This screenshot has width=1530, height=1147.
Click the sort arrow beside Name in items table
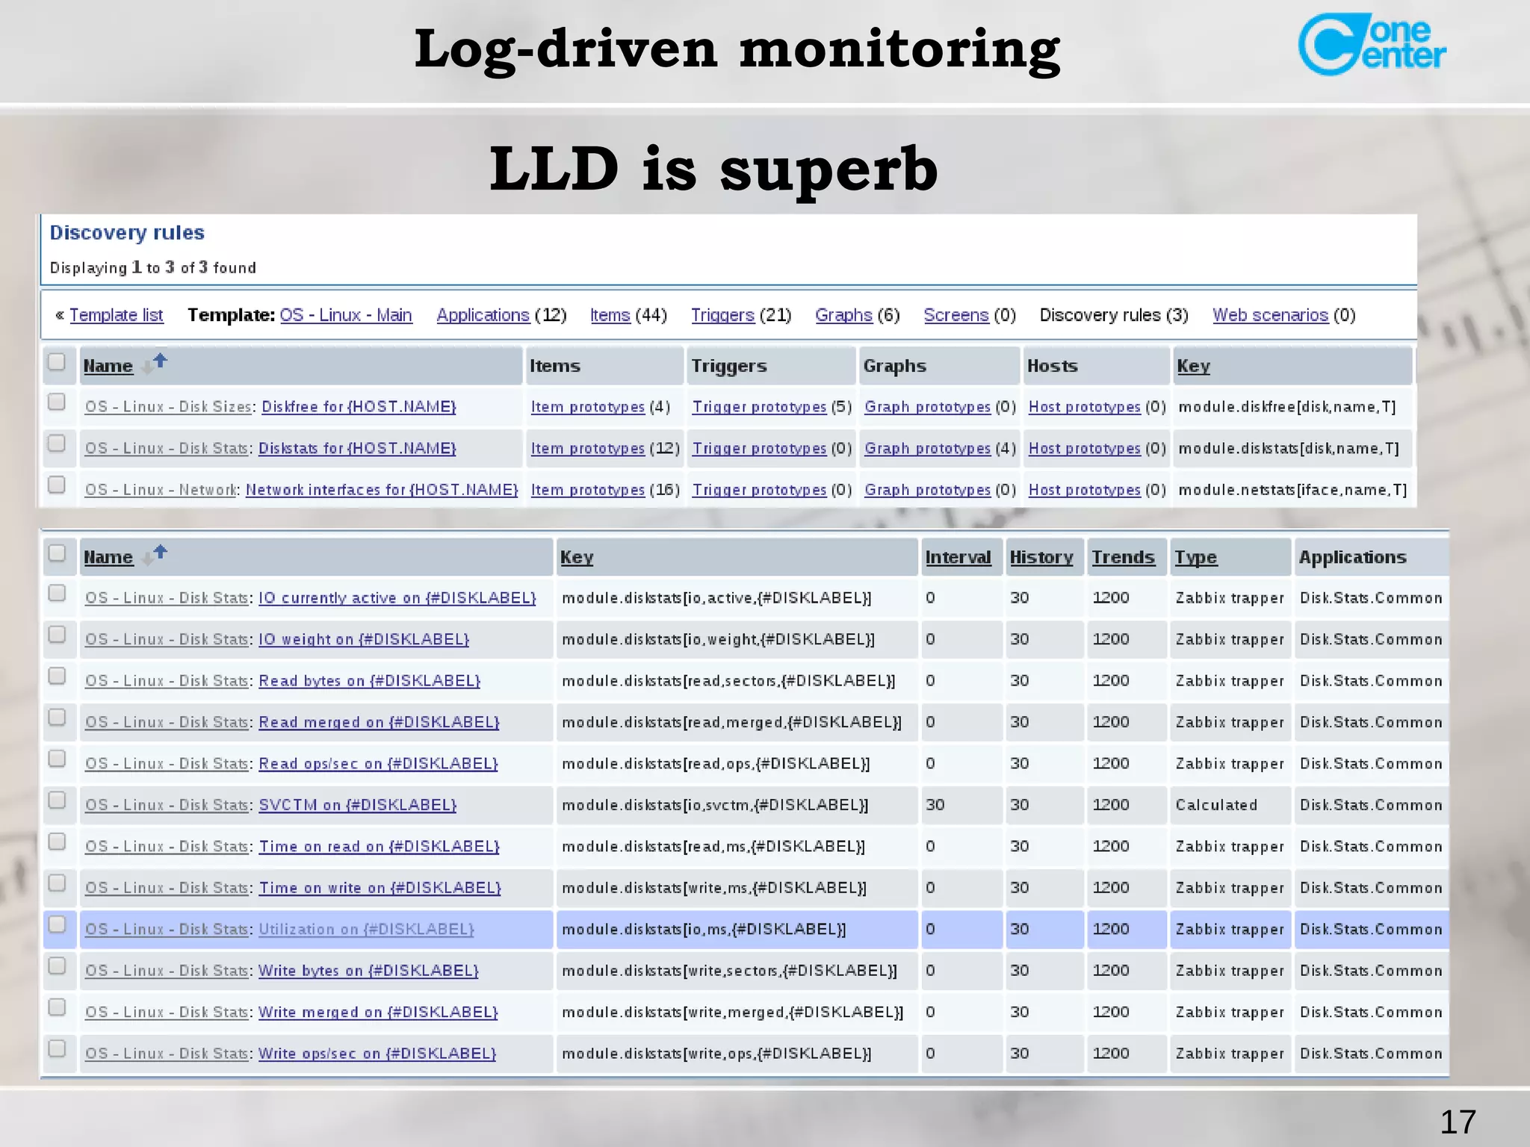[x=155, y=555]
